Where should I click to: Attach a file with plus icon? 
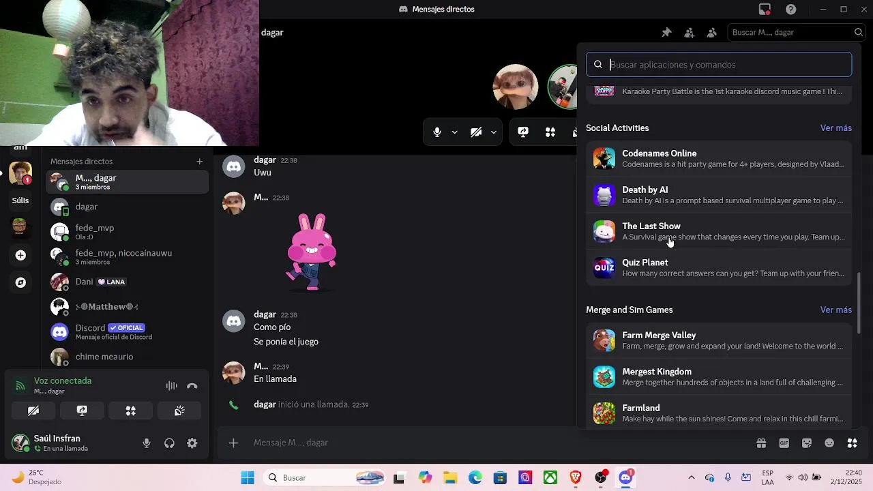tap(233, 443)
